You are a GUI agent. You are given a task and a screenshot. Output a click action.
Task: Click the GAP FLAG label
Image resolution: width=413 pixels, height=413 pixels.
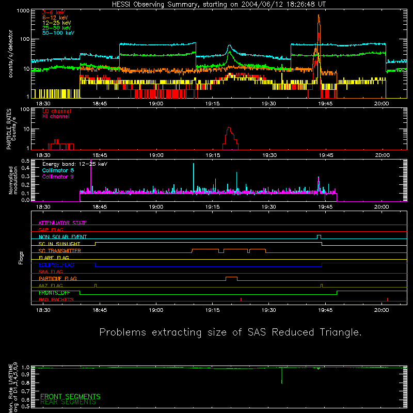pyautogui.click(x=51, y=230)
